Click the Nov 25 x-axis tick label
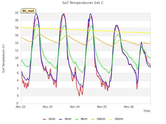 tap(102, 107)
